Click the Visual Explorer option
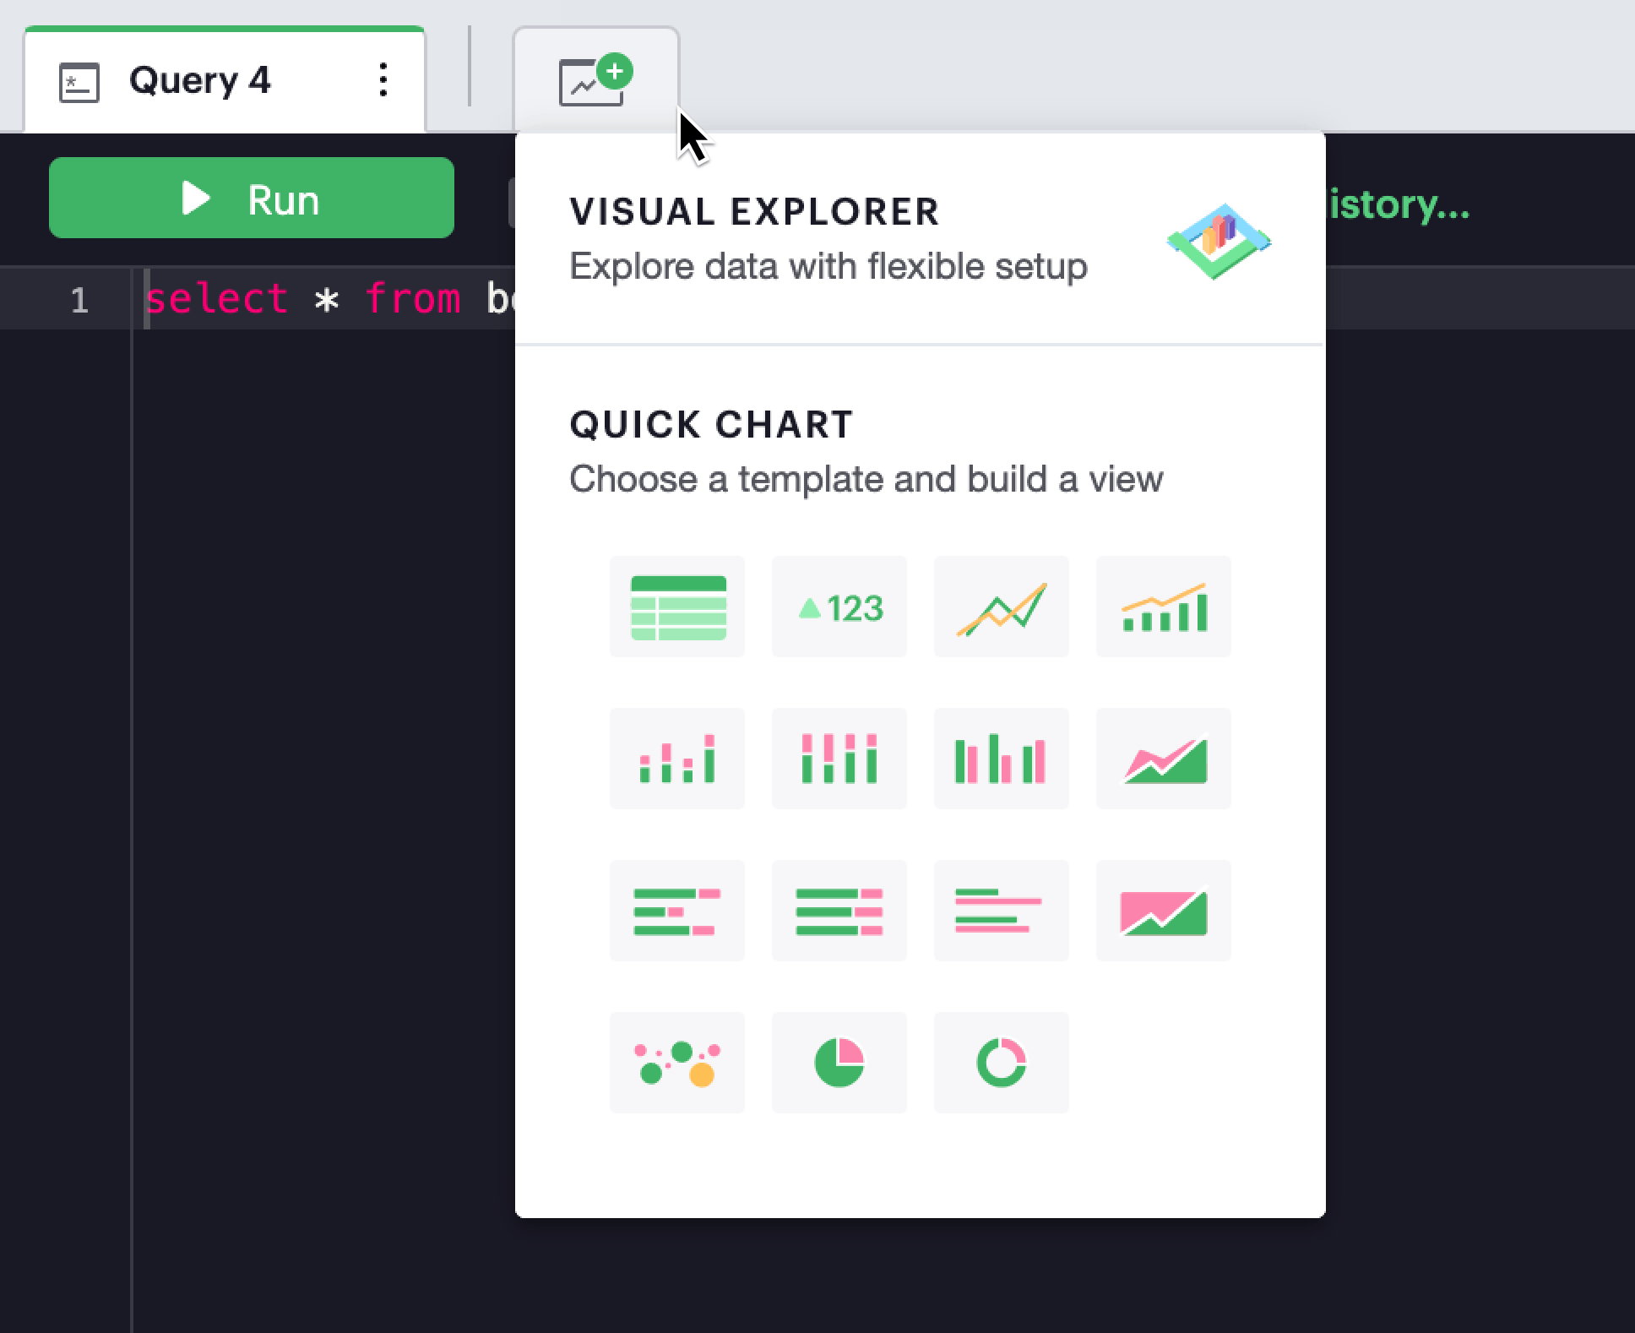 (923, 237)
